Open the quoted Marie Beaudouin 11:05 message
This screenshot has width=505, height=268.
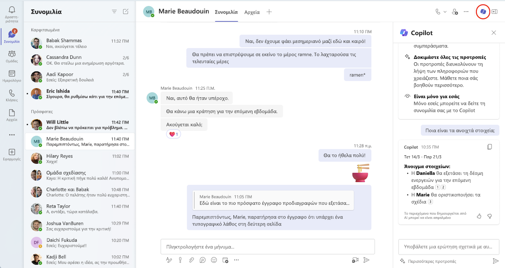pos(274,200)
